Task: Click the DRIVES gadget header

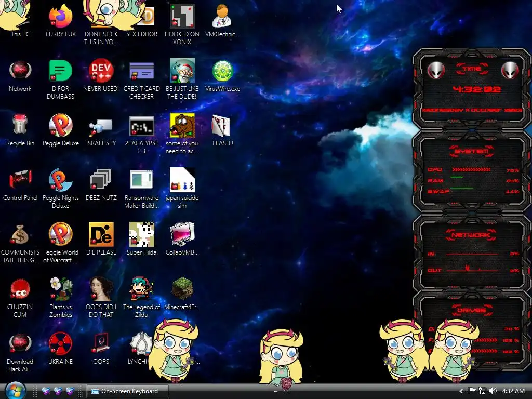Action: 472,310
